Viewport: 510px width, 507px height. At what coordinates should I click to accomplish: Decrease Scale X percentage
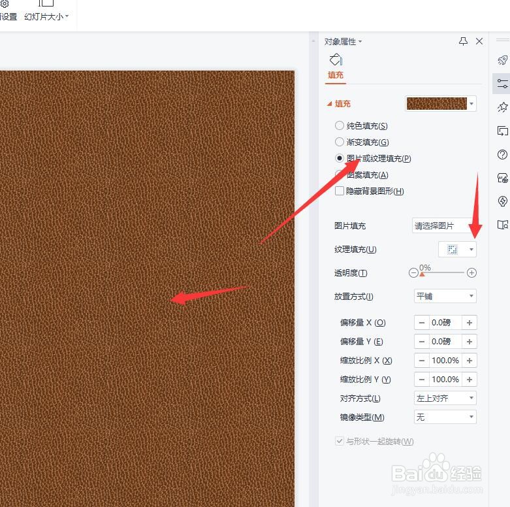pyautogui.click(x=422, y=360)
